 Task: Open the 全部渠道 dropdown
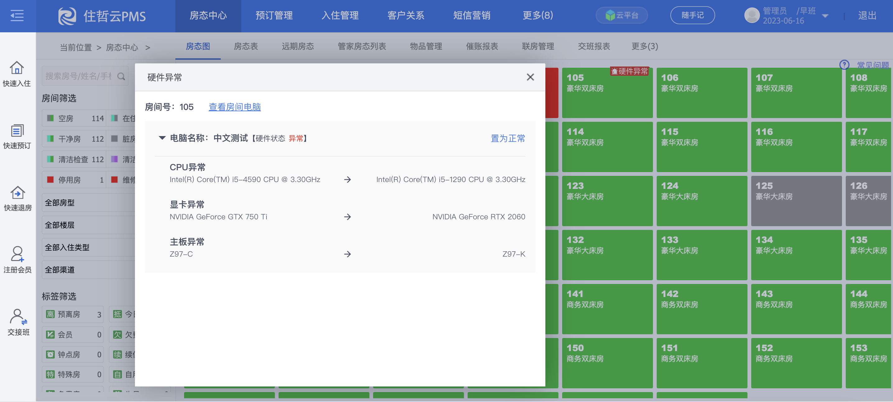[88, 270]
